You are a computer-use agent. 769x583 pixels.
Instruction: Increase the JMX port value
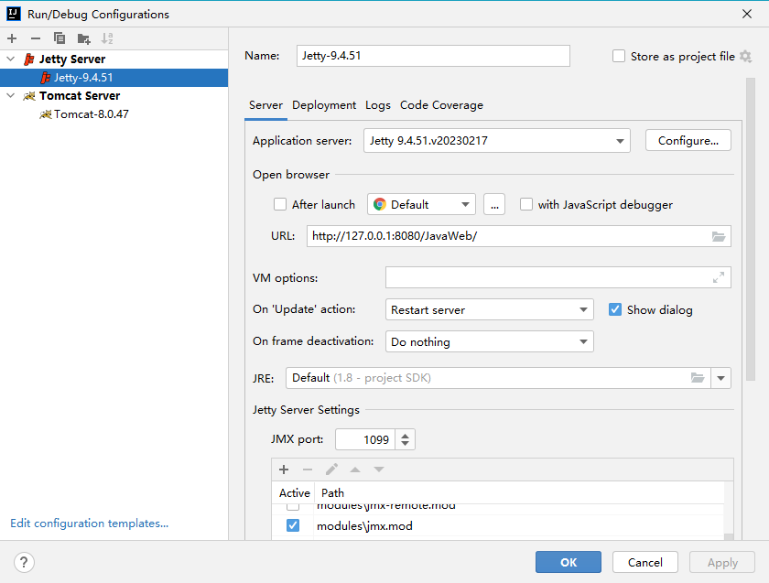point(405,435)
